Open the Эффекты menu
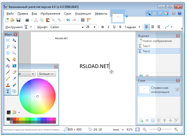 pyautogui.click(x=101, y=14)
